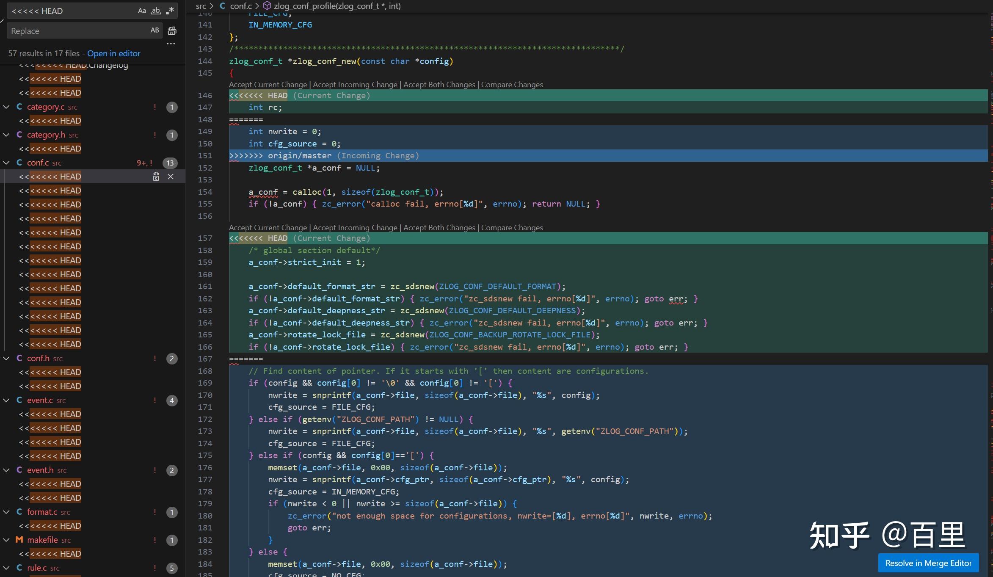Click the C icon beside conf.c in results
The width and height of the screenshot is (993, 577).
click(x=19, y=163)
